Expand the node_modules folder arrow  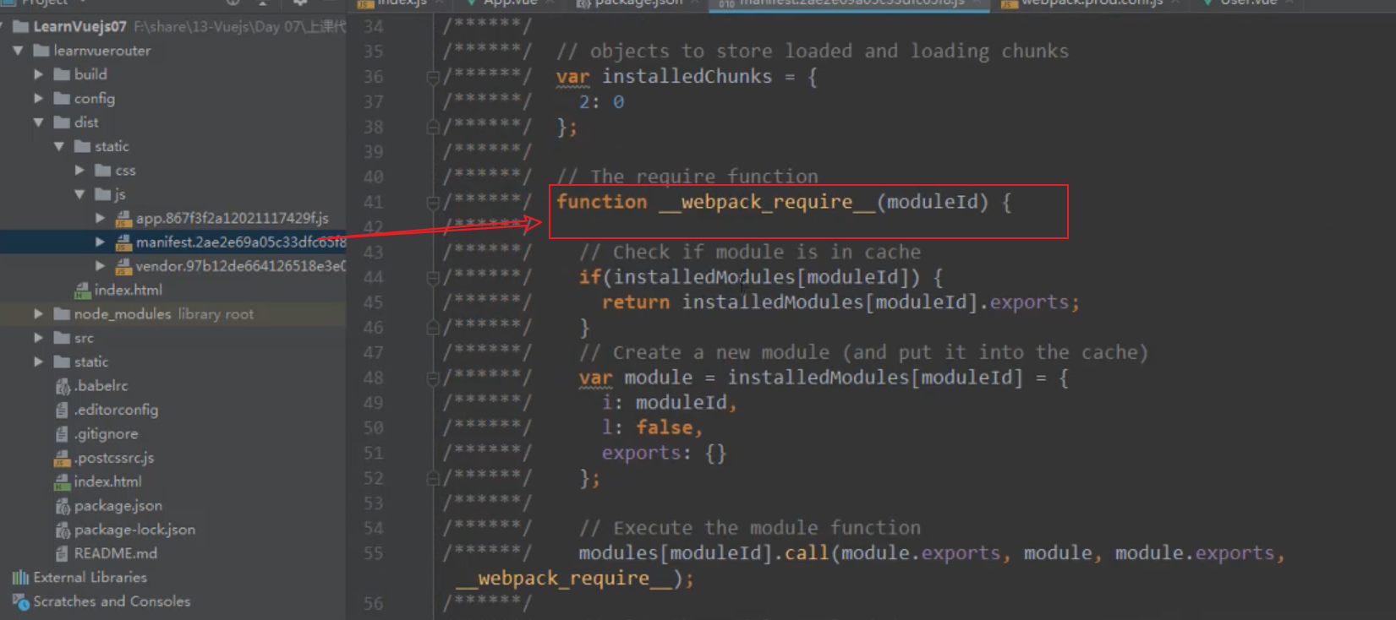pyautogui.click(x=38, y=314)
